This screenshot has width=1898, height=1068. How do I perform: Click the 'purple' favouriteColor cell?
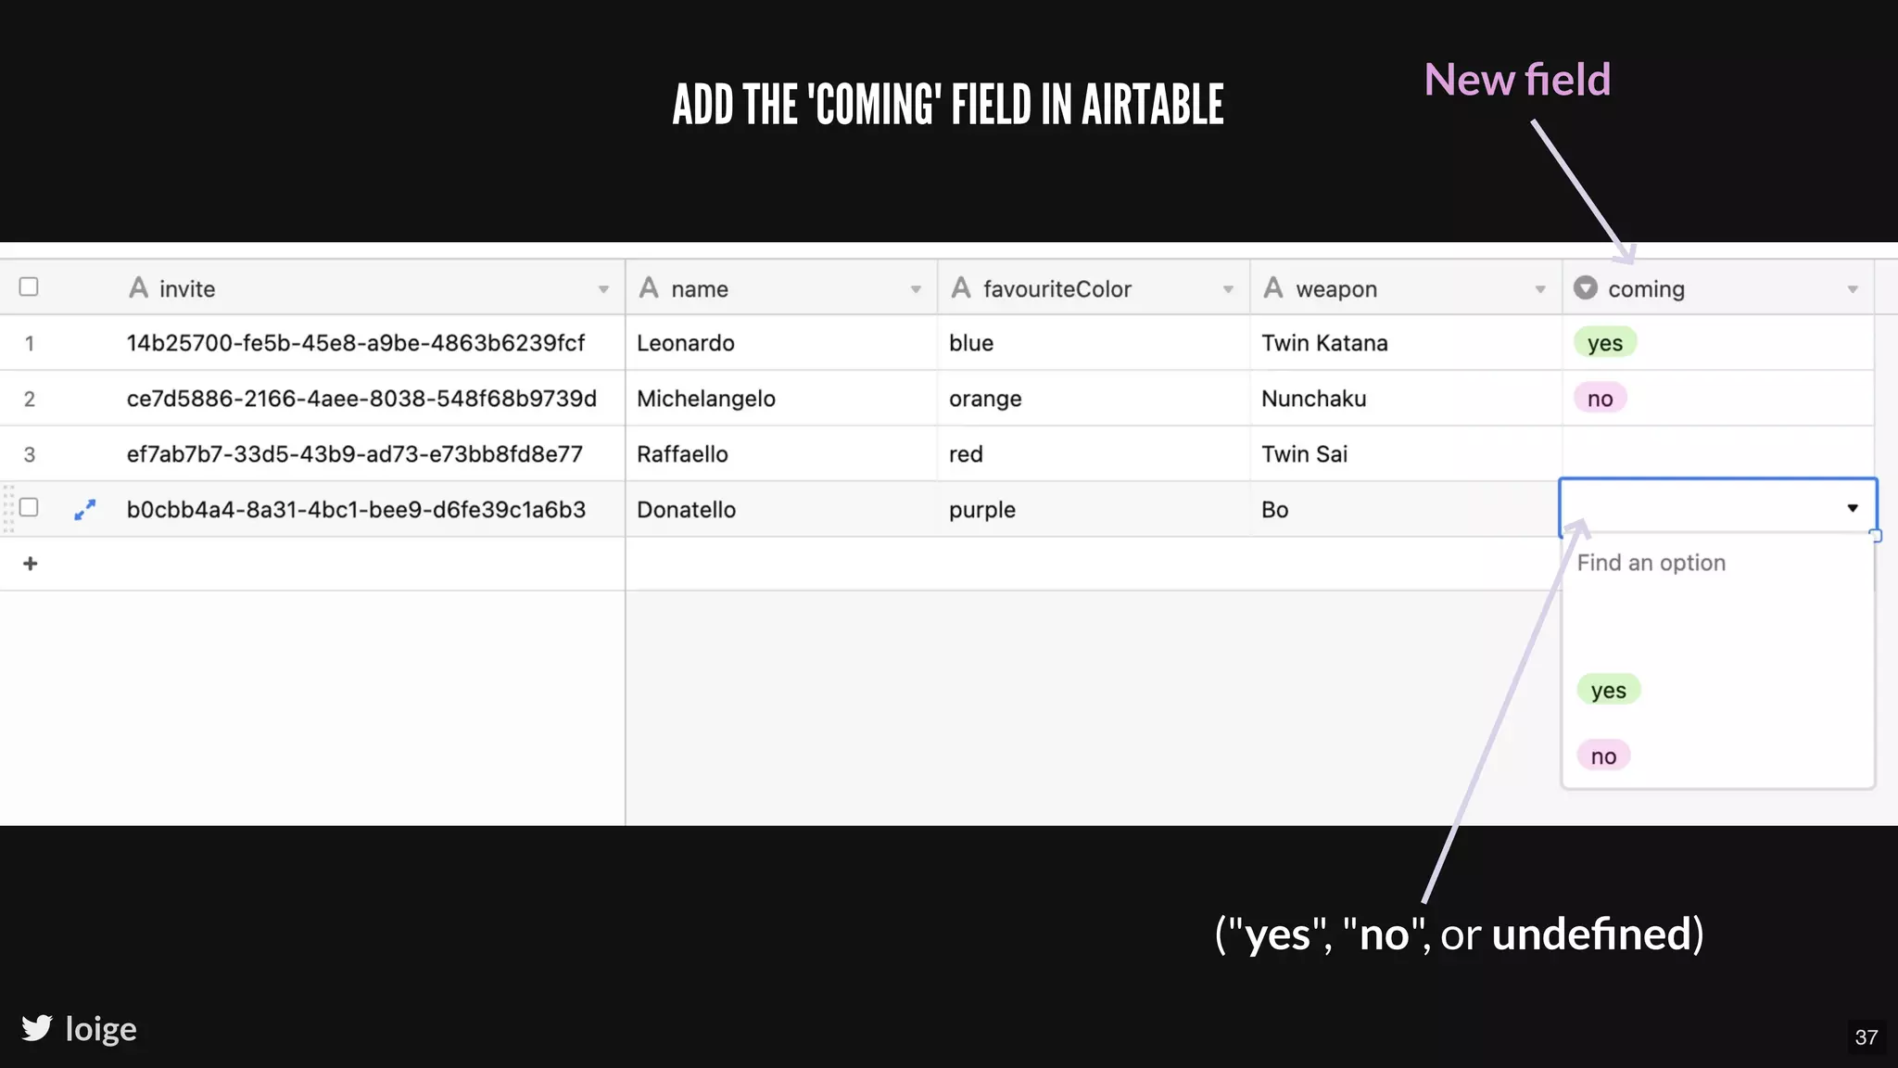coord(1094,509)
